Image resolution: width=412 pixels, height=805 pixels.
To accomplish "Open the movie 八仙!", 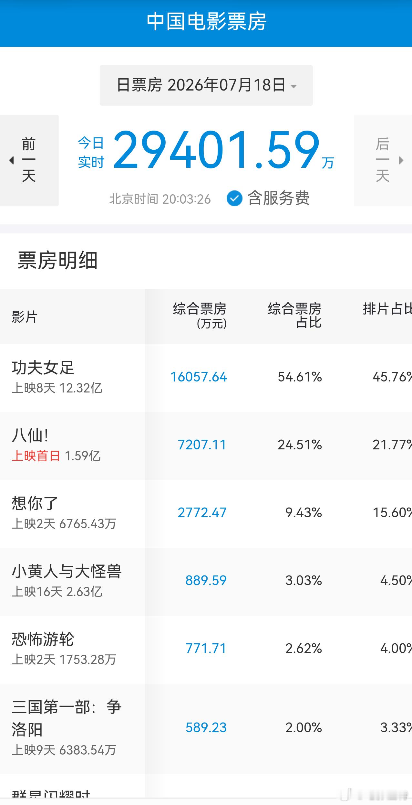I will pos(30,436).
